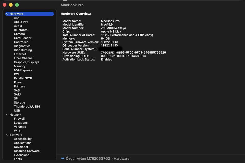Open the Graphics/Displays item

27,62
